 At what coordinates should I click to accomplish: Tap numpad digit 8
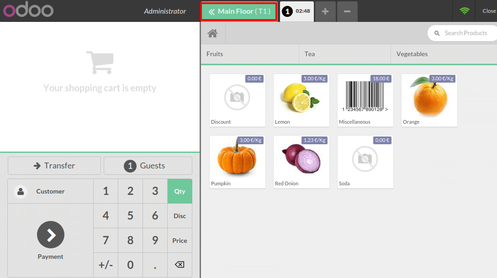click(x=130, y=240)
